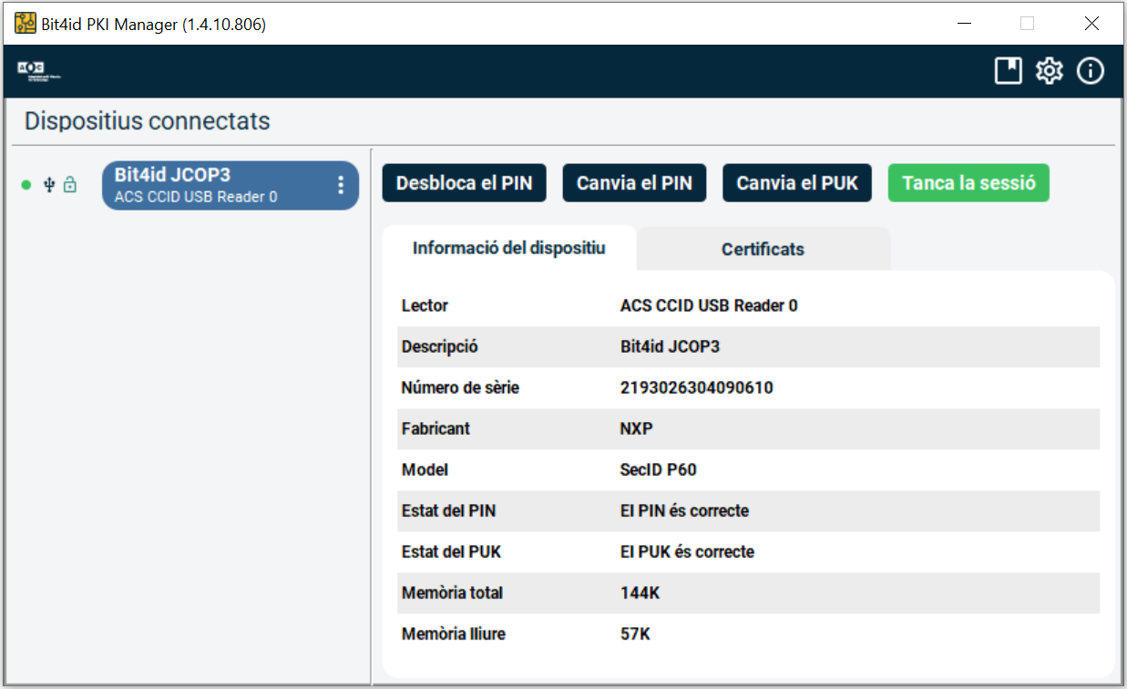Click the Model label
This screenshot has height=689, width=1127.
pyautogui.click(x=425, y=470)
